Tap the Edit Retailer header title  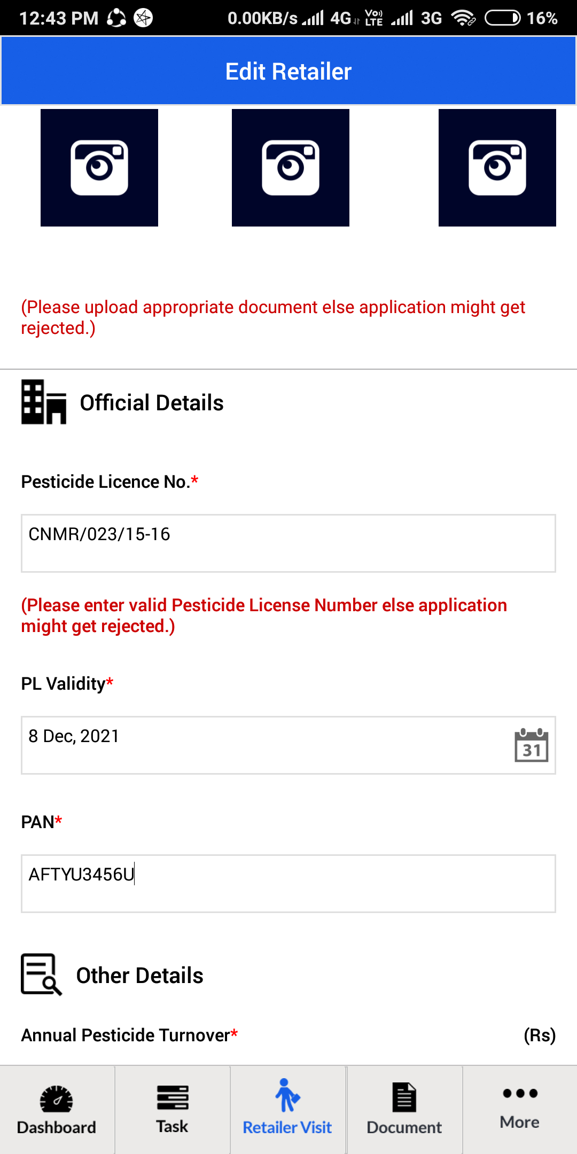pos(288,72)
